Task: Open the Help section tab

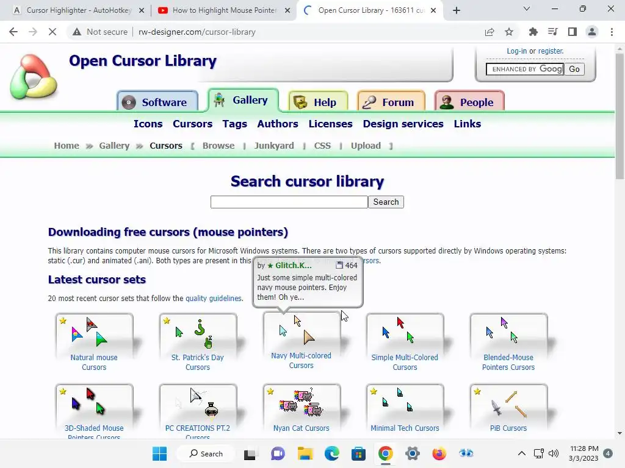Action: pos(318,102)
